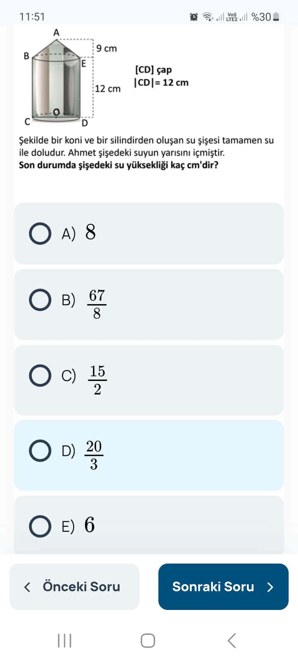Screen dimensions: 298x663
Task: Select radio button for option B
Action: pyautogui.click(x=40, y=300)
